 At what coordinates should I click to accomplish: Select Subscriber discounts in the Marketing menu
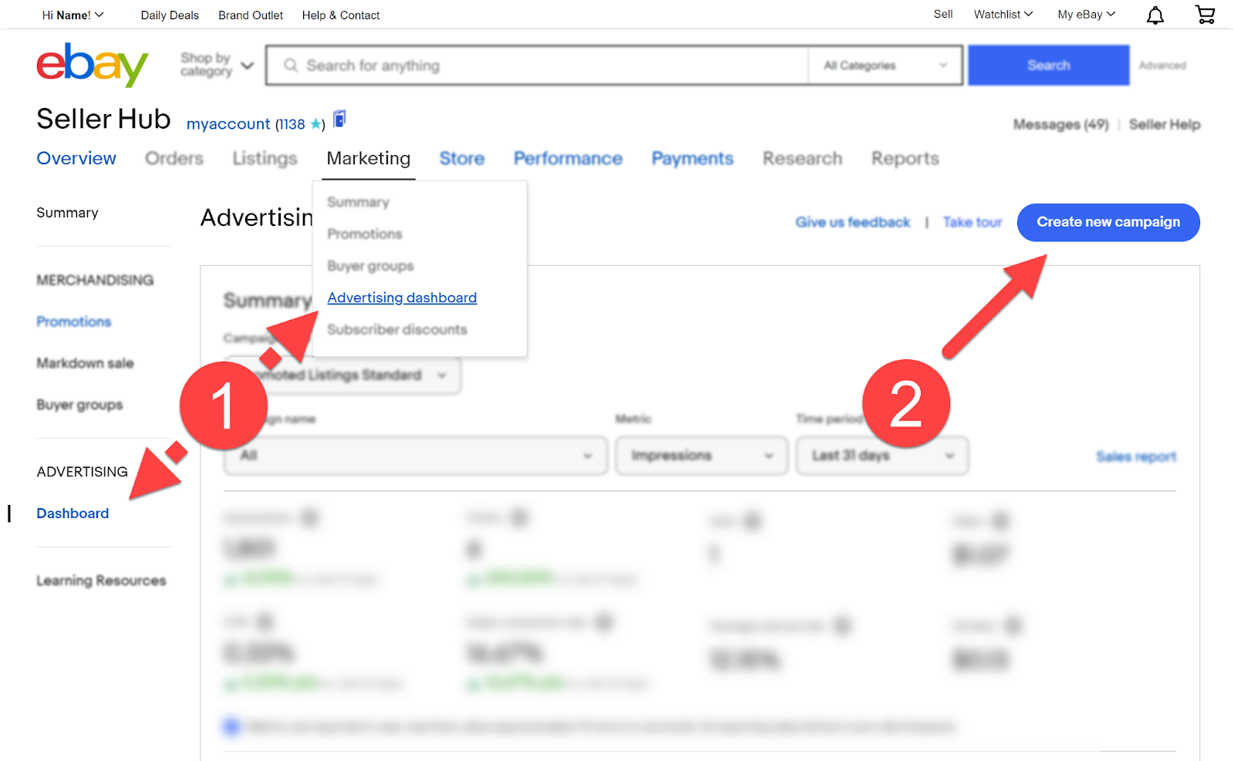[x=397, y=329]
